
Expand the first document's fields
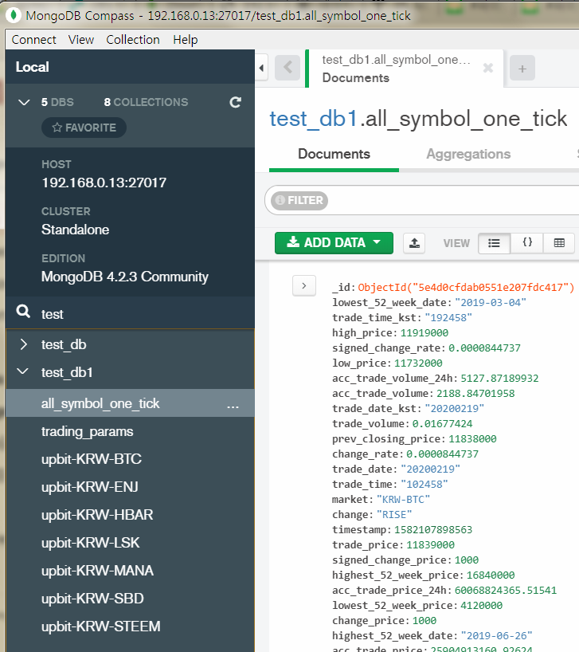click(x=304, y=285)
